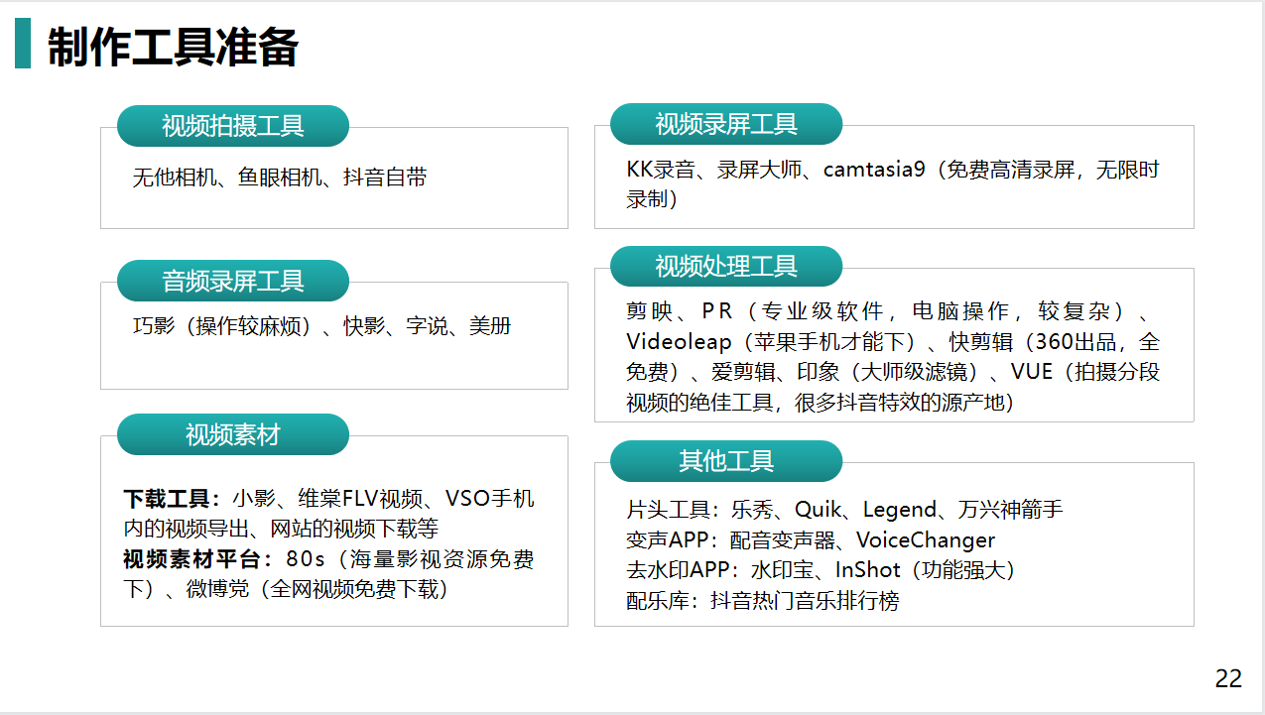The image size is (1265, 715).
Task: Click the text "KK录音"
Action: tap(661, 170)
